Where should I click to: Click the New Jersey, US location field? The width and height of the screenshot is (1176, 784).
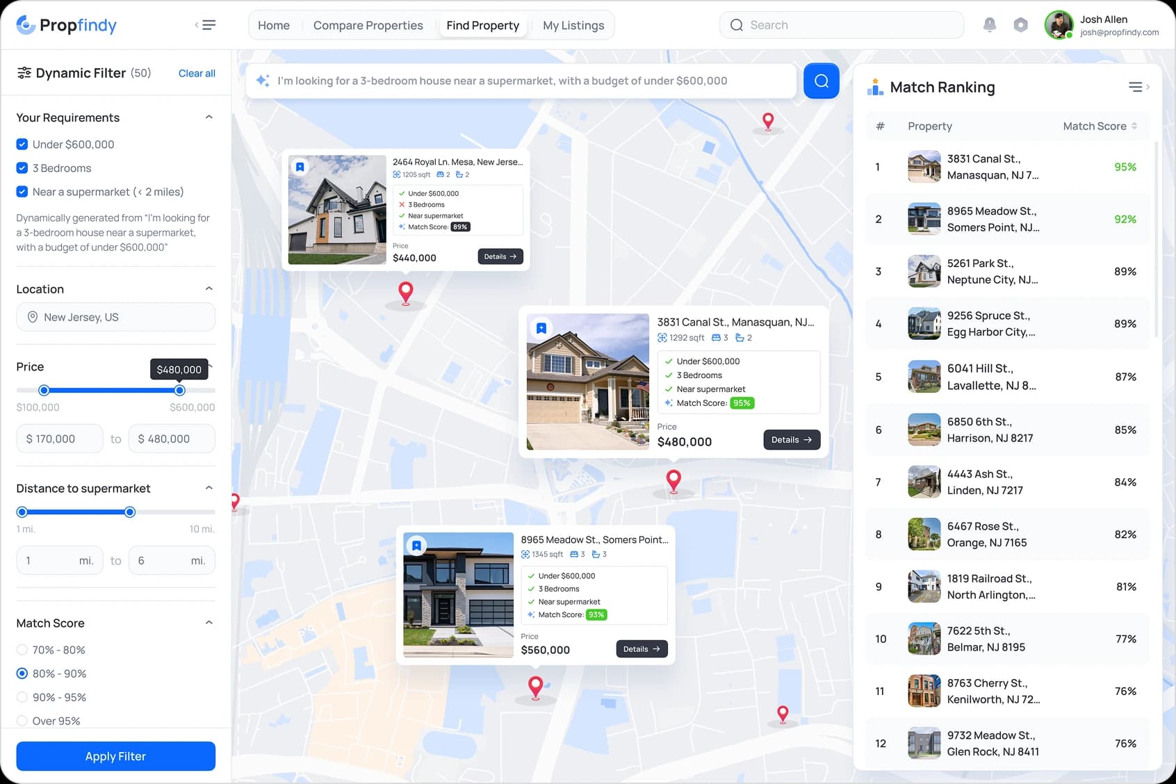pyautogui.click(x=115, y=317)
